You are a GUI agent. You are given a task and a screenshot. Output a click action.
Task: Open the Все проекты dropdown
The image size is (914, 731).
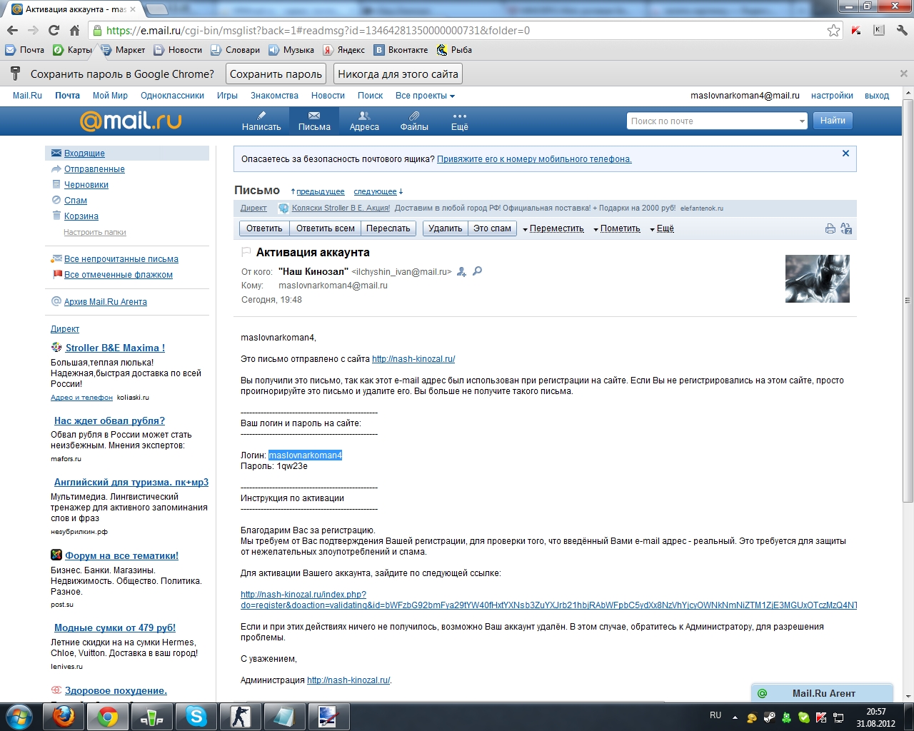425,96
